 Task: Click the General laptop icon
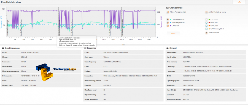coord(168,48)
